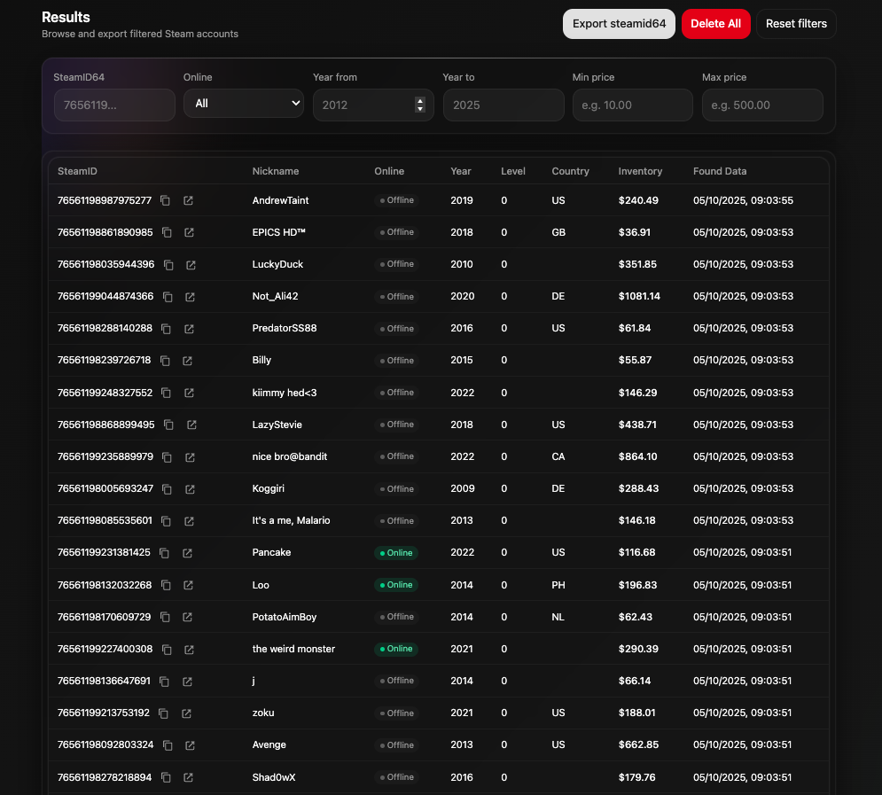
Task: Copy SteamID for AndrewTaint row
Action: [165, 200]
